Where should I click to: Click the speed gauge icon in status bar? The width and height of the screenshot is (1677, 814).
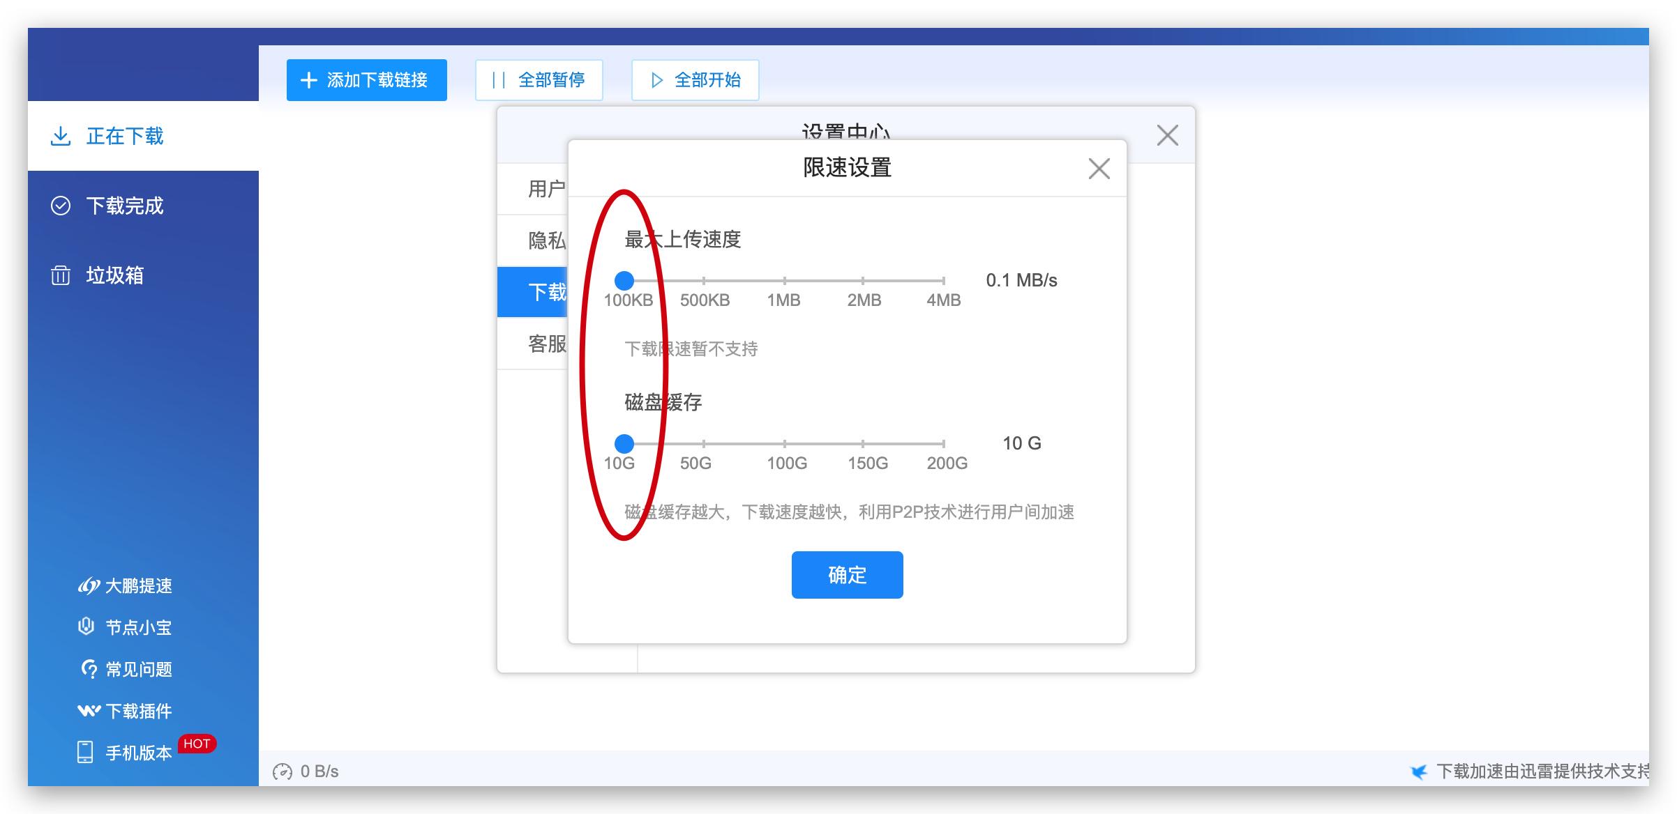[x=283, y=771]
